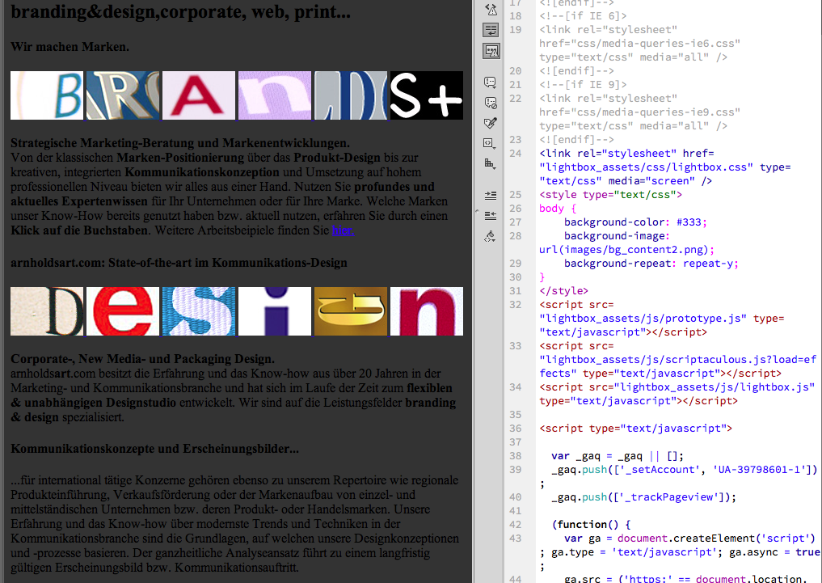Click "_gaq.push(['_trackPageview']);" code line

pyautogui.click(x=643, y=497)
